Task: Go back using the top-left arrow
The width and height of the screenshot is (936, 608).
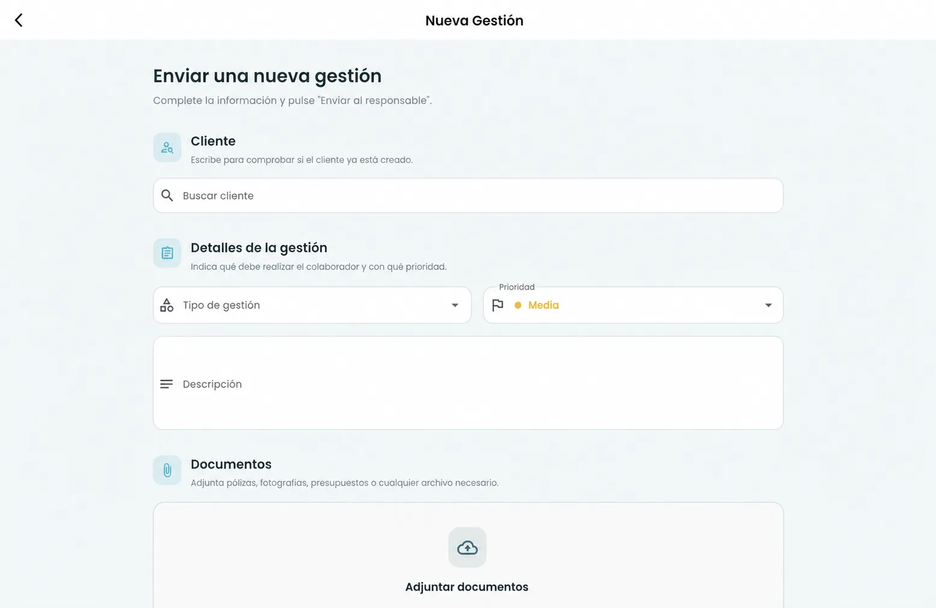Action: [19, 20]
